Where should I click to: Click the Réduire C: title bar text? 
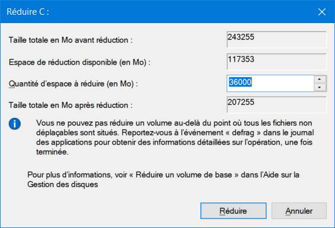pyautogui.click(x=28, y=12)
